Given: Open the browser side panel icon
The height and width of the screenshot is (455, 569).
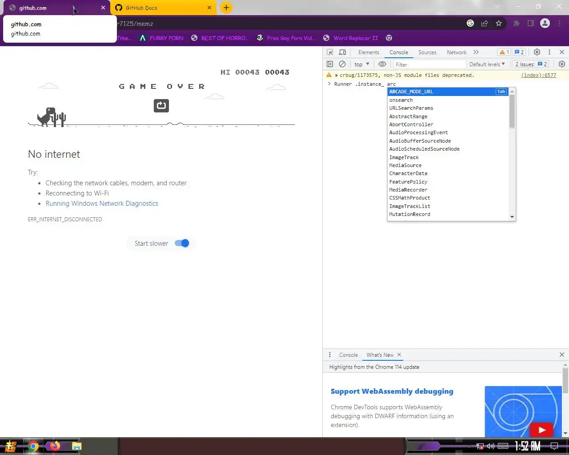Looking at the screenshot, I should coord(531,23).
